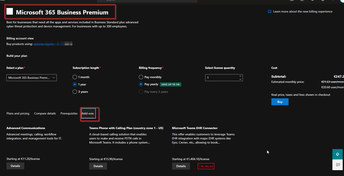This screenshot has height=176, width=344.
Task: Open the Select a plan dropdown
Action: (32, 78)
